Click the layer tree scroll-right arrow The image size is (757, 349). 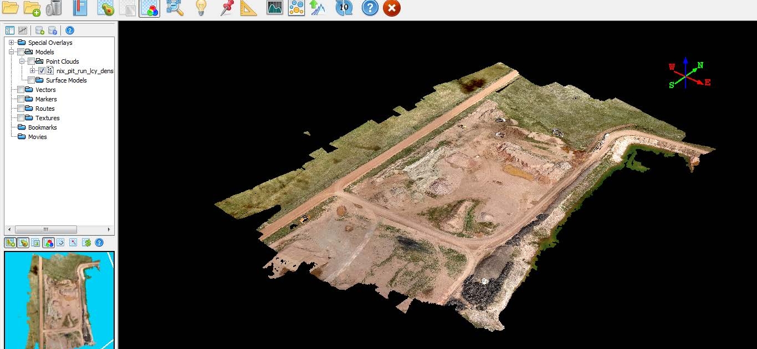[x=109, y=229]
